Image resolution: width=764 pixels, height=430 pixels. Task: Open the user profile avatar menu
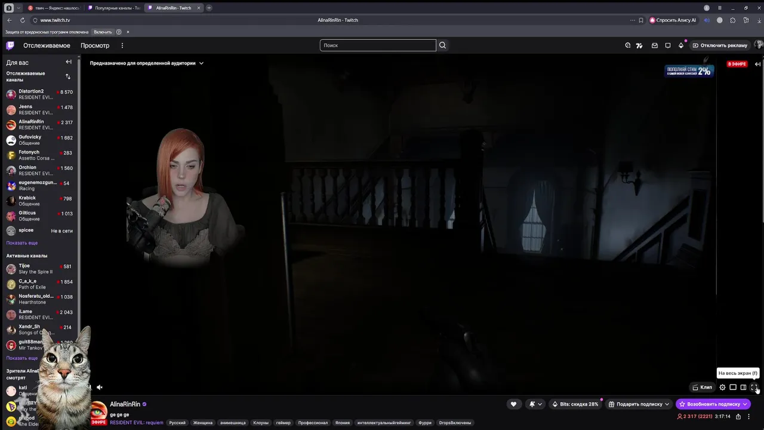(759, 45)
